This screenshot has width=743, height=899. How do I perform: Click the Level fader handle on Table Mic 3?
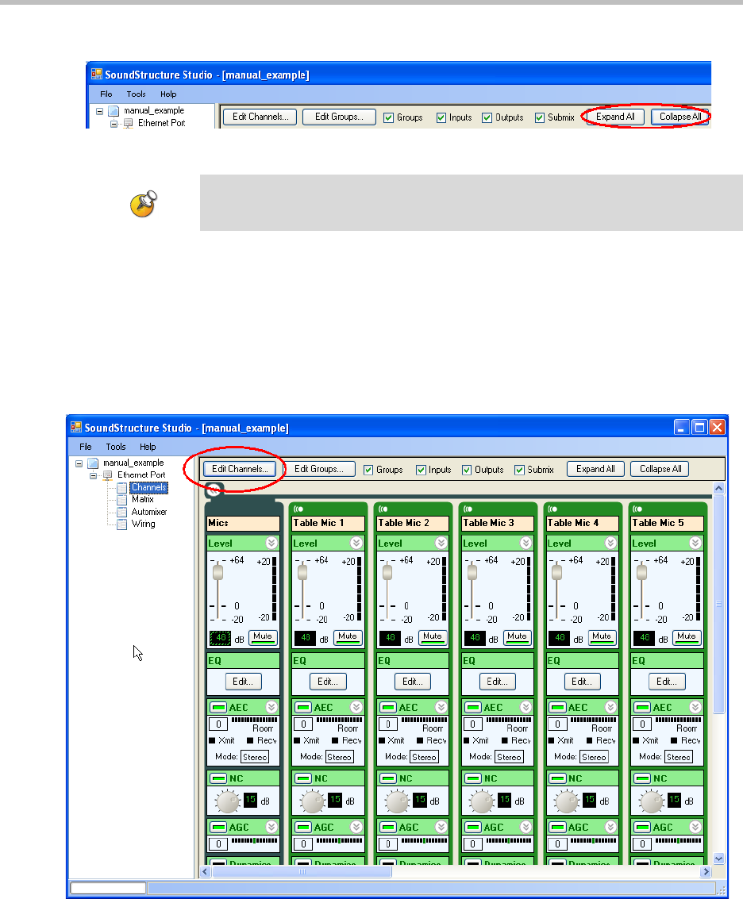[x=472, y=572]
